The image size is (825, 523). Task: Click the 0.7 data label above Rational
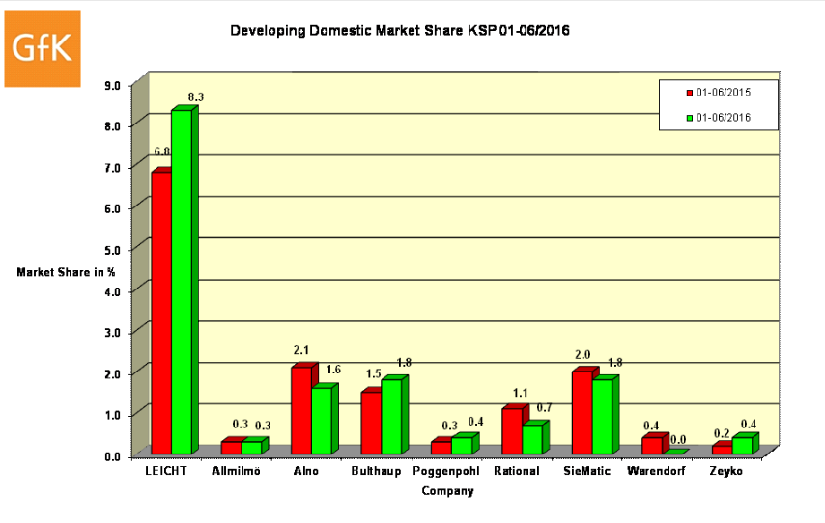click(544, 408)
